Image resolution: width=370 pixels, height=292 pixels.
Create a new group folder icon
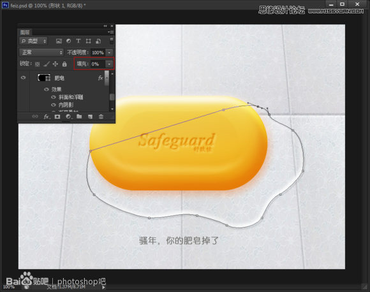point(79,117)
